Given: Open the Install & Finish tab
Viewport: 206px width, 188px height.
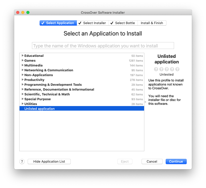Looking at the screenshot, I should coord(152,23).
